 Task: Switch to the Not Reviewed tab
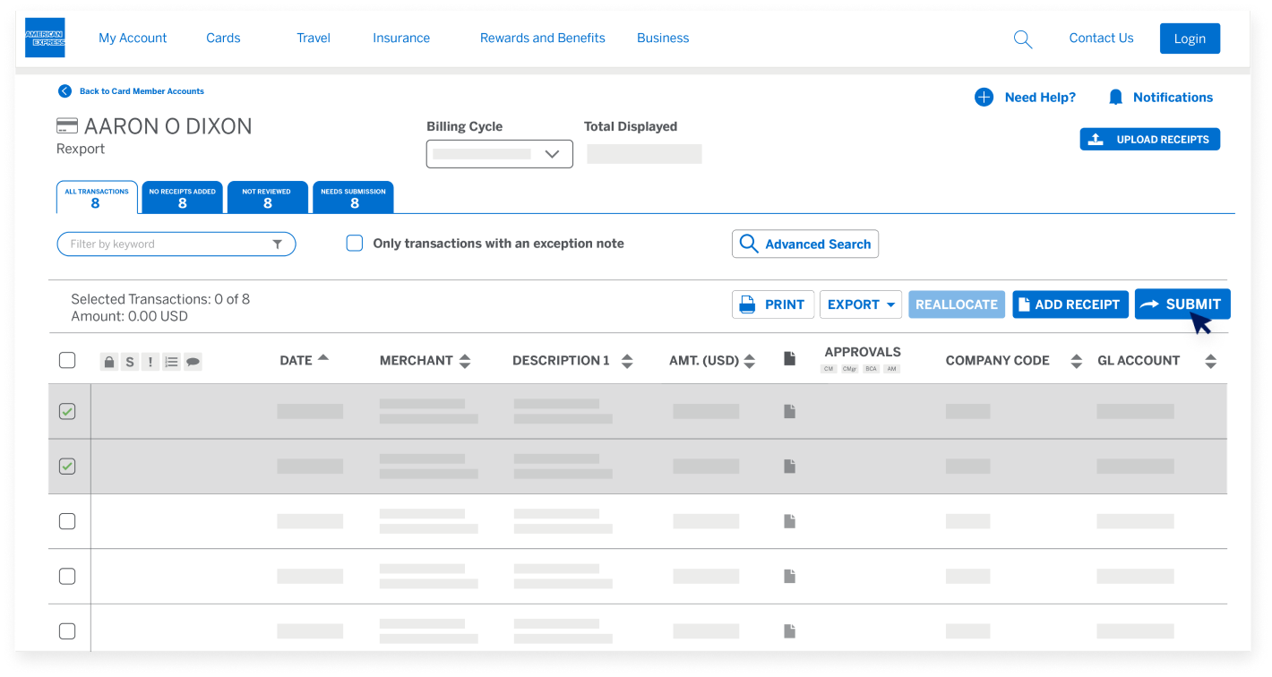(267, 197)
